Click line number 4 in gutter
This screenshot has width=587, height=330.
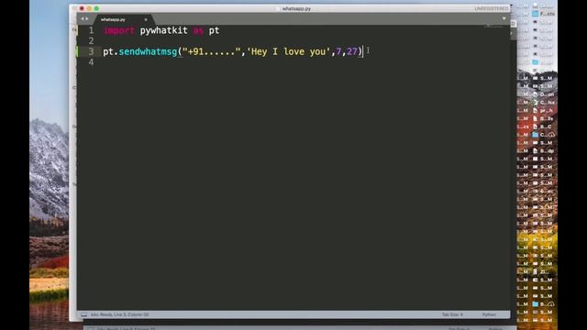click(91, 62)
